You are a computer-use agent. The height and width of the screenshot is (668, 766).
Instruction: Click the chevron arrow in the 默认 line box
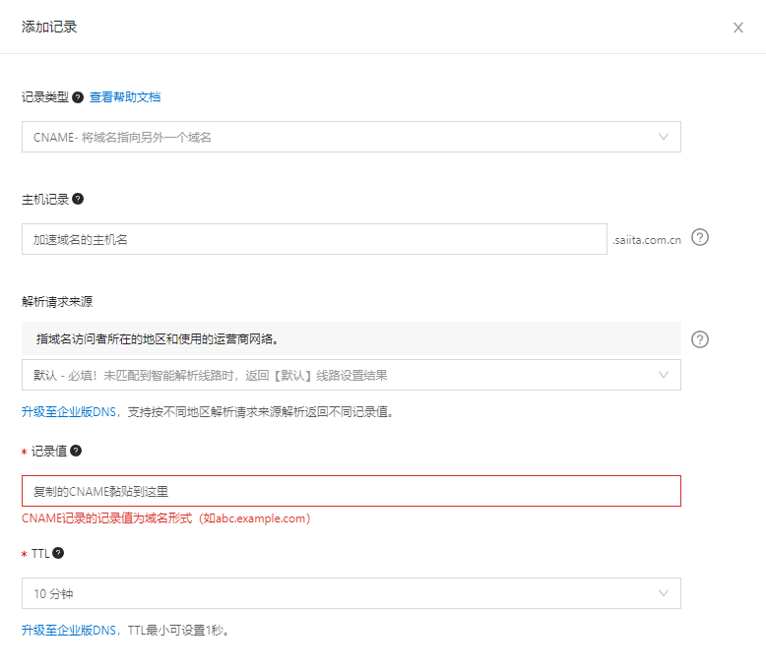pyautogui.click(x=664, y=375)
